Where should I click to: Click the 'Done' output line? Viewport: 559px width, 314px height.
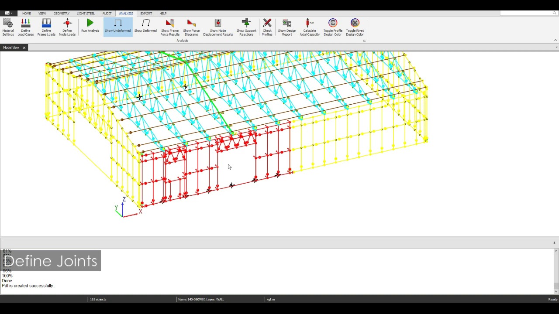(x=7, y=281)
